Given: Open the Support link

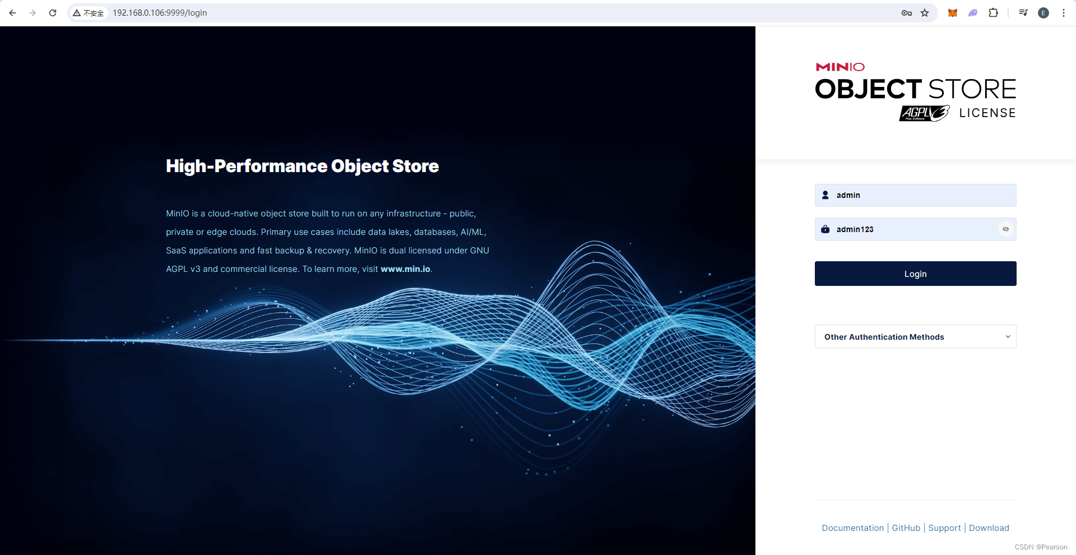Looking at the screenshot, I should pyautogui.click(x=945, y=528).
